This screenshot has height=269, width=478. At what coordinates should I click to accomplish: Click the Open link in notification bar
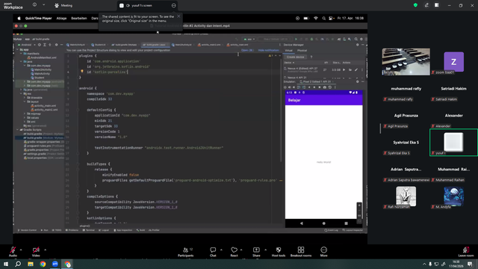pos(247,50)
